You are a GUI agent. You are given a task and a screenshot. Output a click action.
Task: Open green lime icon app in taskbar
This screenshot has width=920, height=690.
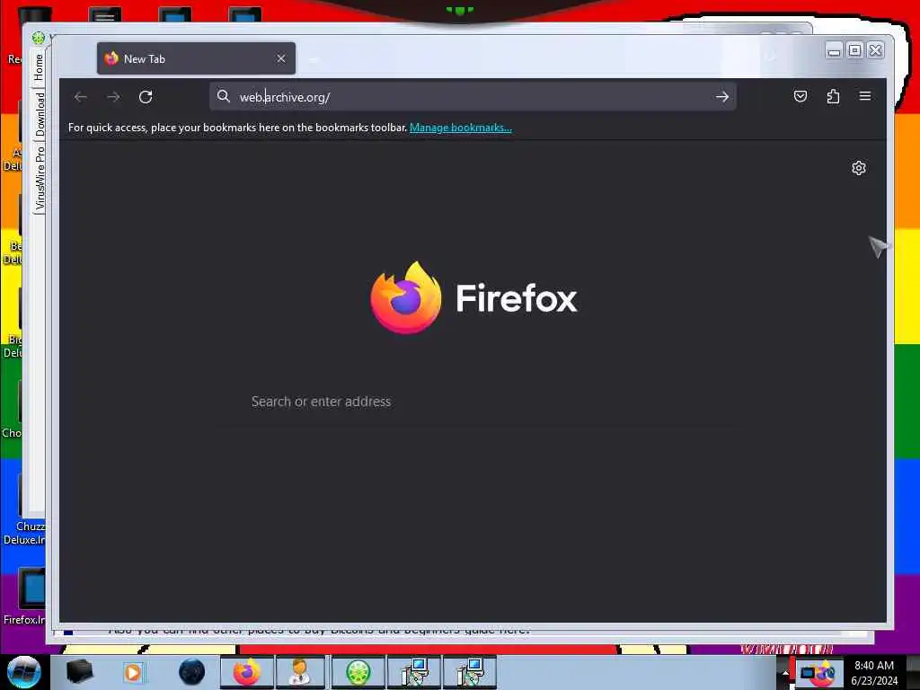358,672
